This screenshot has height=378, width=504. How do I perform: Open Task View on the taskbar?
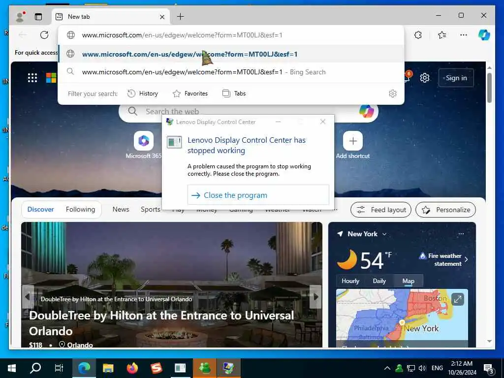pos(59,368)
